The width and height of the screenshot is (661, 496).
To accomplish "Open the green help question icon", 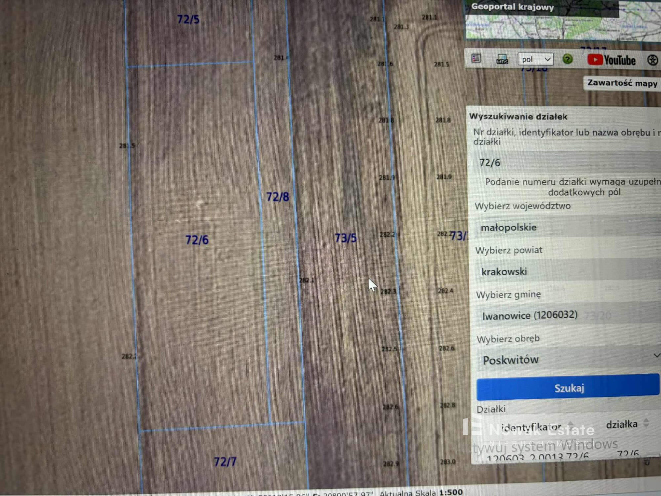I will click(567, 59).
